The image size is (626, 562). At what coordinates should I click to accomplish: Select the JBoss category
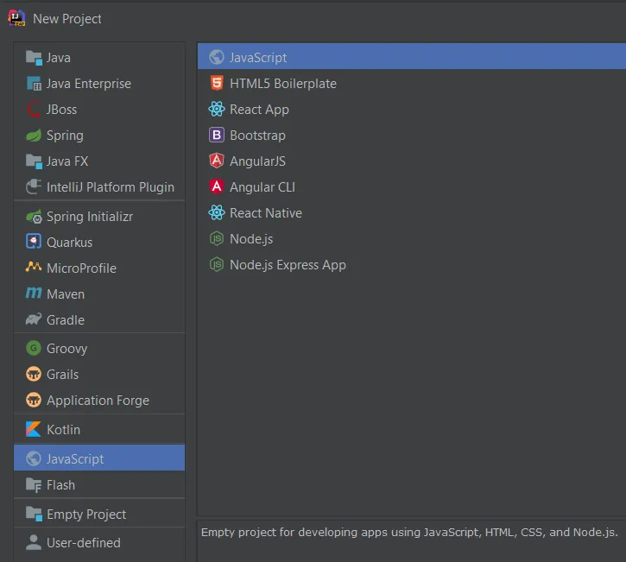click(x=99, y=110)
